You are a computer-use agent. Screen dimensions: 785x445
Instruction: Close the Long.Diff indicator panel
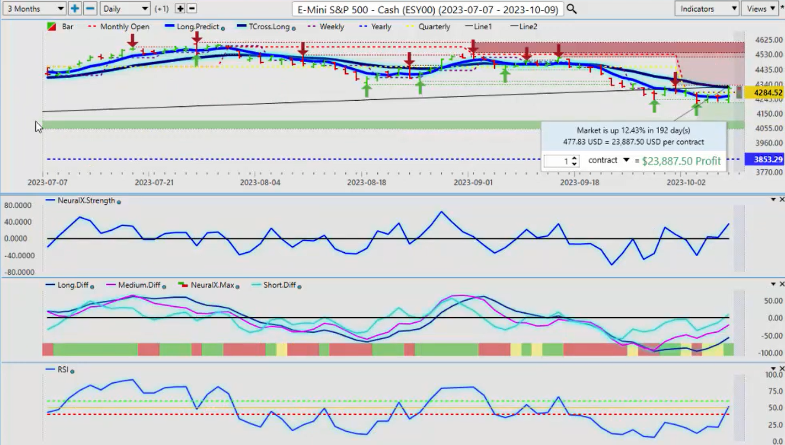781,284
